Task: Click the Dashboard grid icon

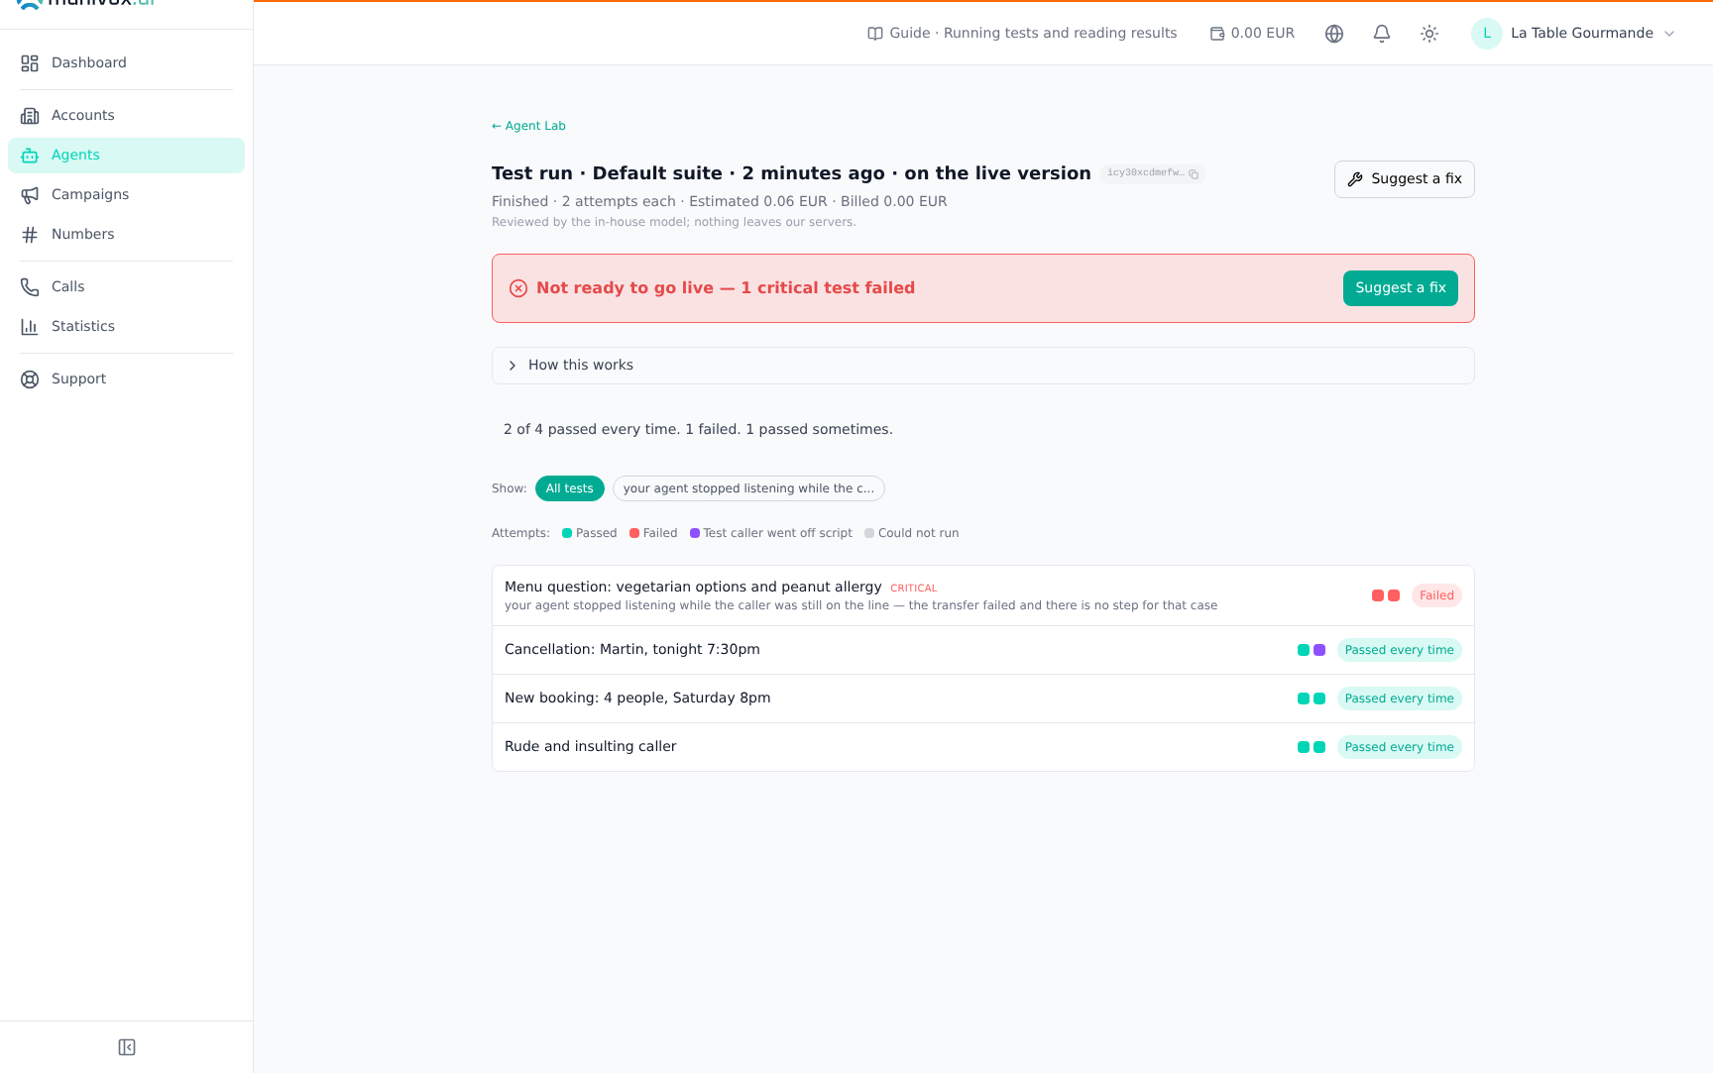Action: tap(30, 63)
